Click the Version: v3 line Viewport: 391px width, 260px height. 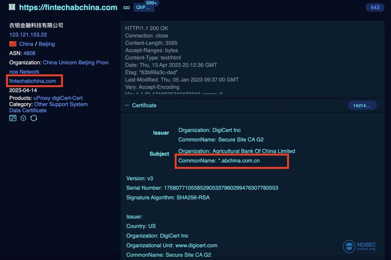tap(140, 179)
